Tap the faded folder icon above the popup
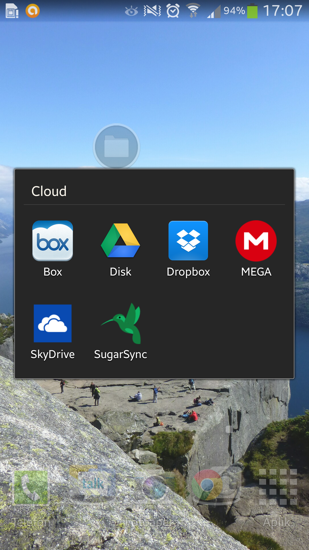This screenshot has height=550, width=309. [116, 147]
